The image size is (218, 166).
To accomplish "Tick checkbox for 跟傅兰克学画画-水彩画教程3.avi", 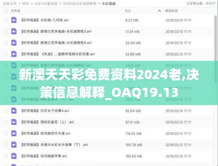I will click(x=6, y=31).
